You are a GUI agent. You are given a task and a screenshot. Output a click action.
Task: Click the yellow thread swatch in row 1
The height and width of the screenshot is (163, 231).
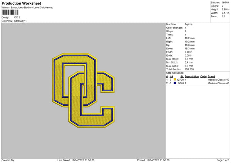coord(175,80)
